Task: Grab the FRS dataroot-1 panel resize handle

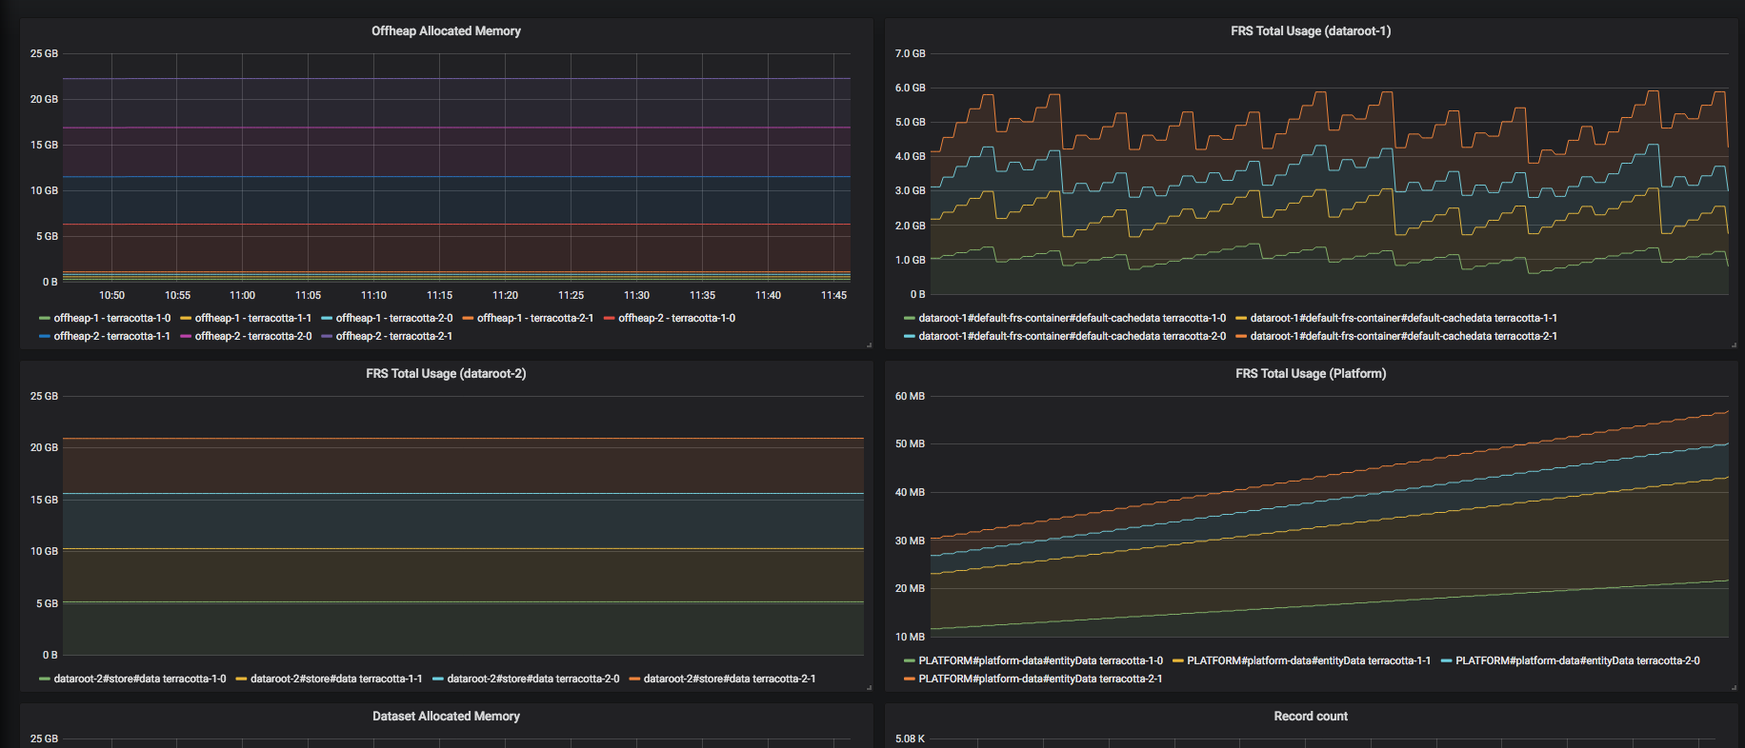Action: pos(1734,344)
